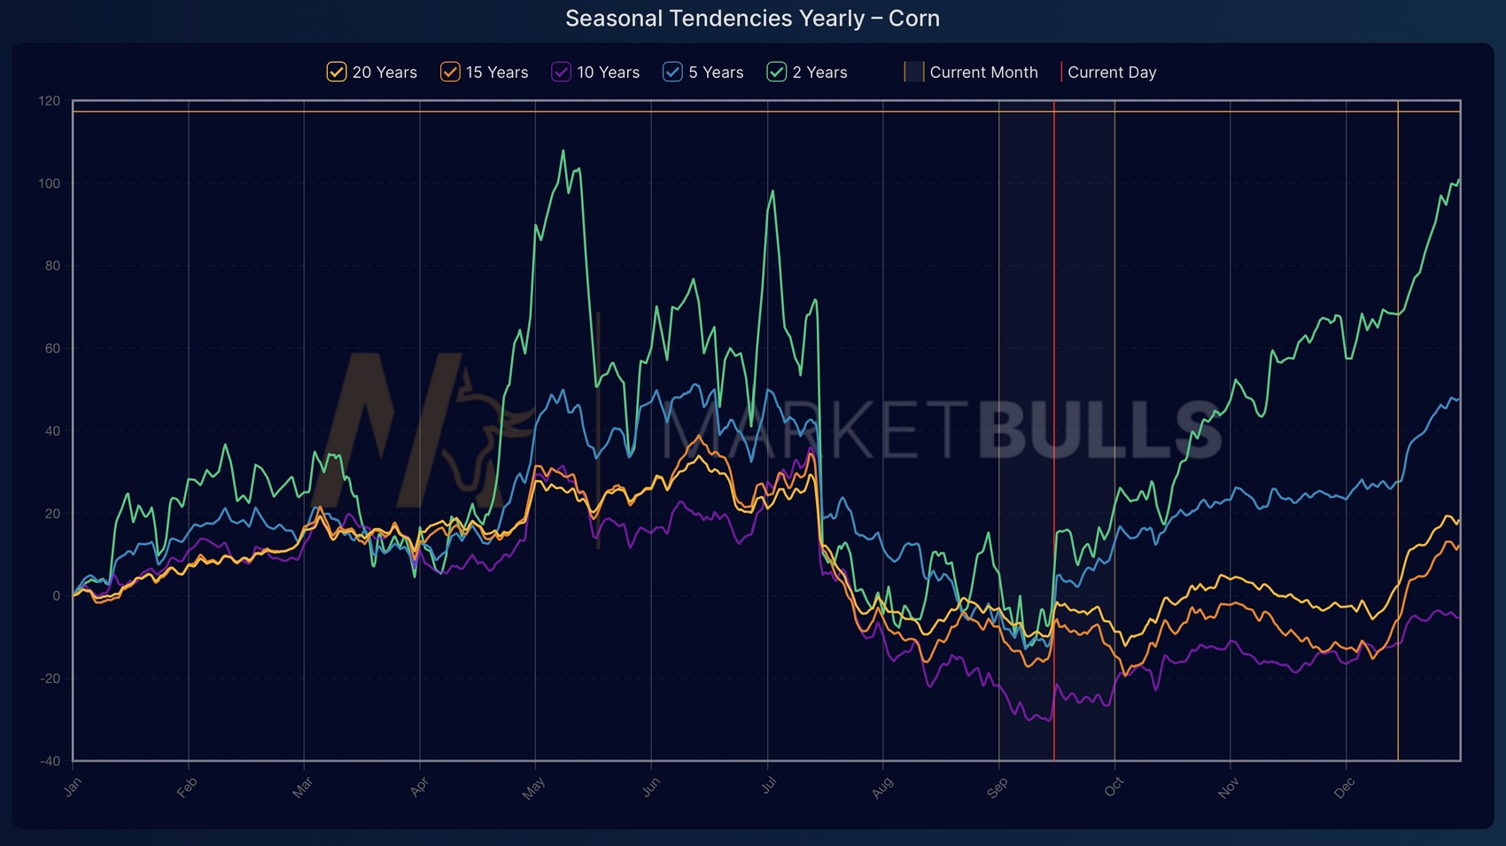Click the 'Current Day' legend text

point(1112,73)
